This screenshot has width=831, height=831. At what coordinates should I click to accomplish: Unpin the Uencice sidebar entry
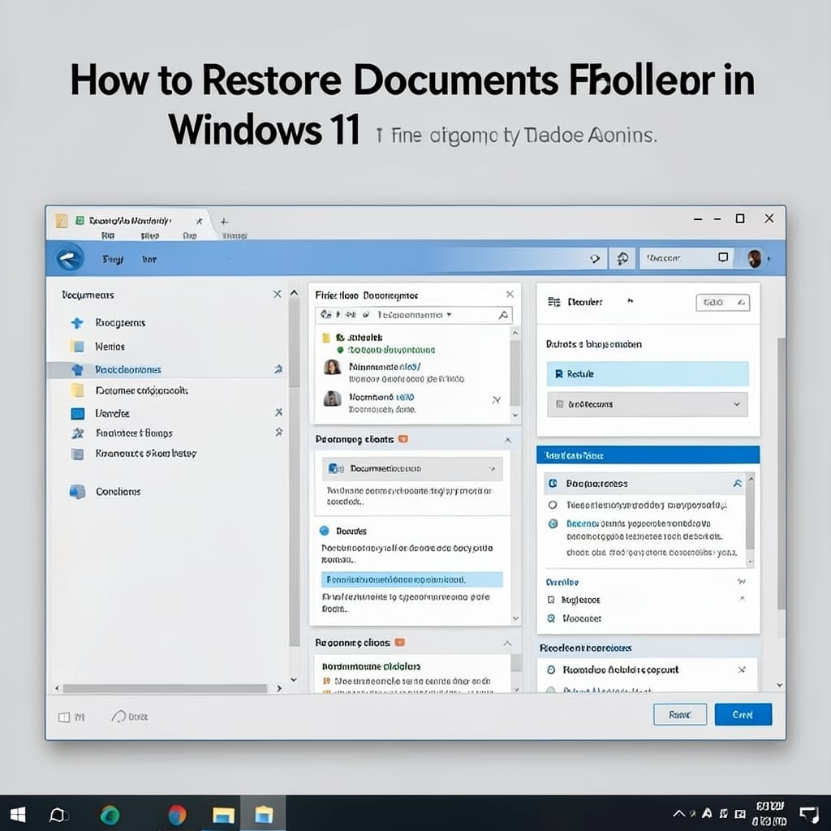pos(279,411)
